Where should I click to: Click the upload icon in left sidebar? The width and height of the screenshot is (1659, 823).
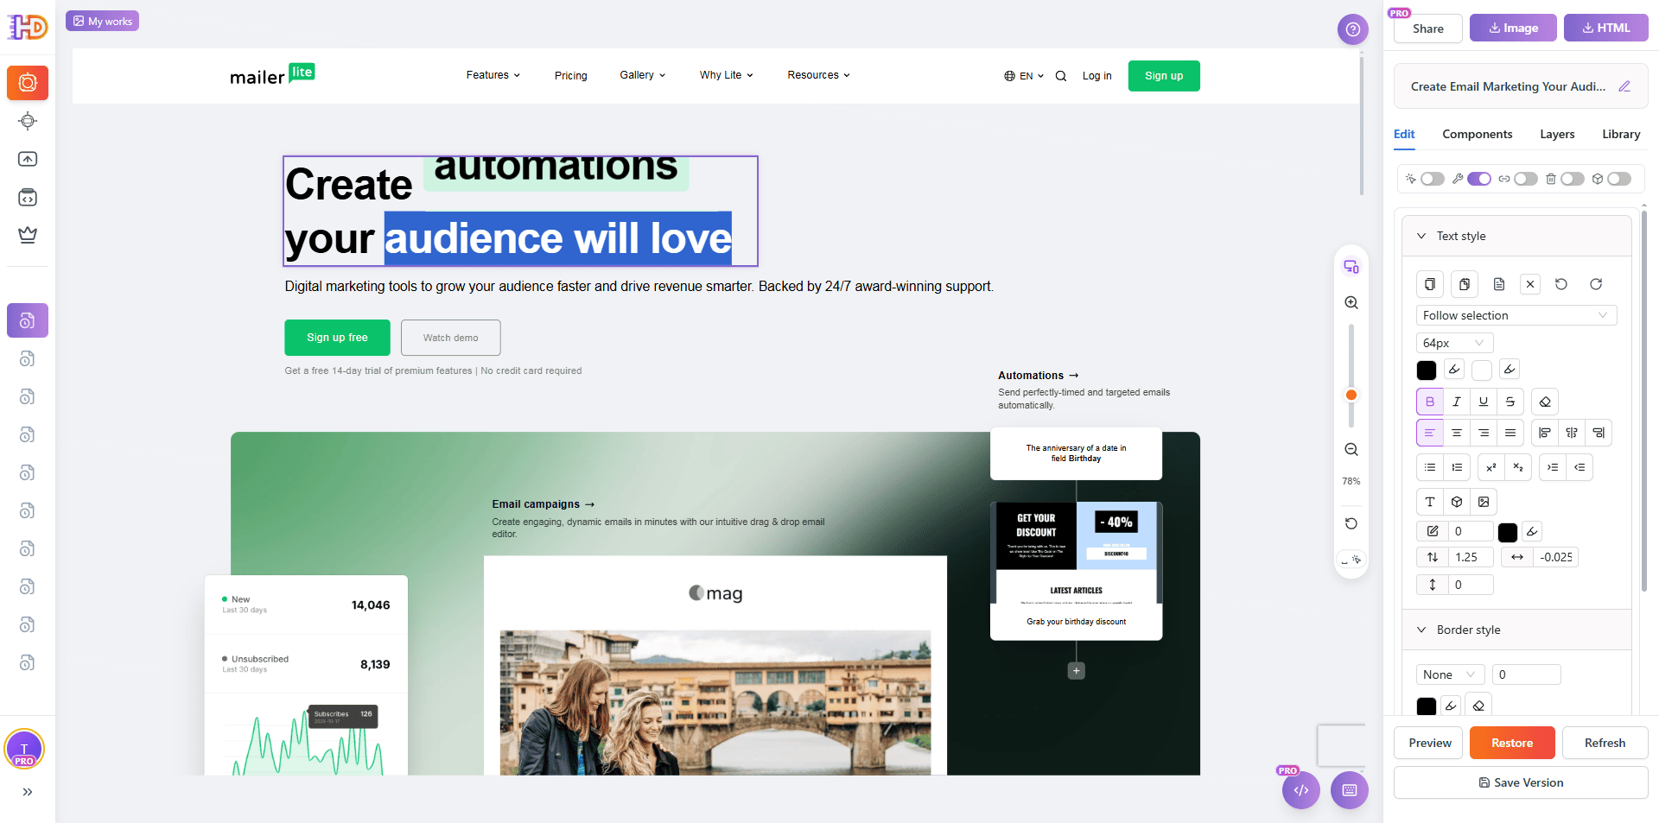click(28, 159)
